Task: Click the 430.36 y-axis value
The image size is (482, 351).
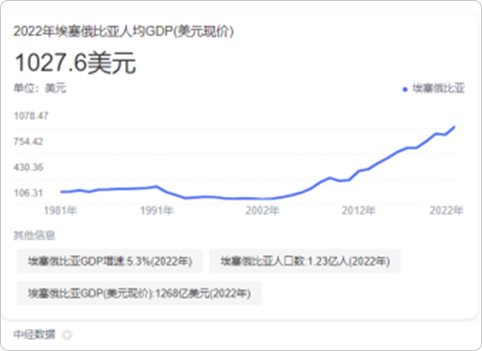Action: pyautogui.click(x=28, y=168)
